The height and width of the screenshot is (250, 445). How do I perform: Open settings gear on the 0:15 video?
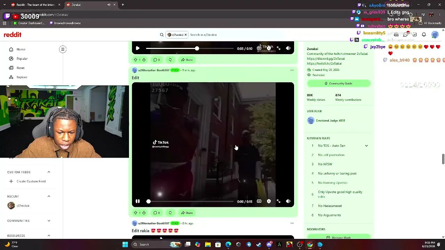(x=269, y=201)
